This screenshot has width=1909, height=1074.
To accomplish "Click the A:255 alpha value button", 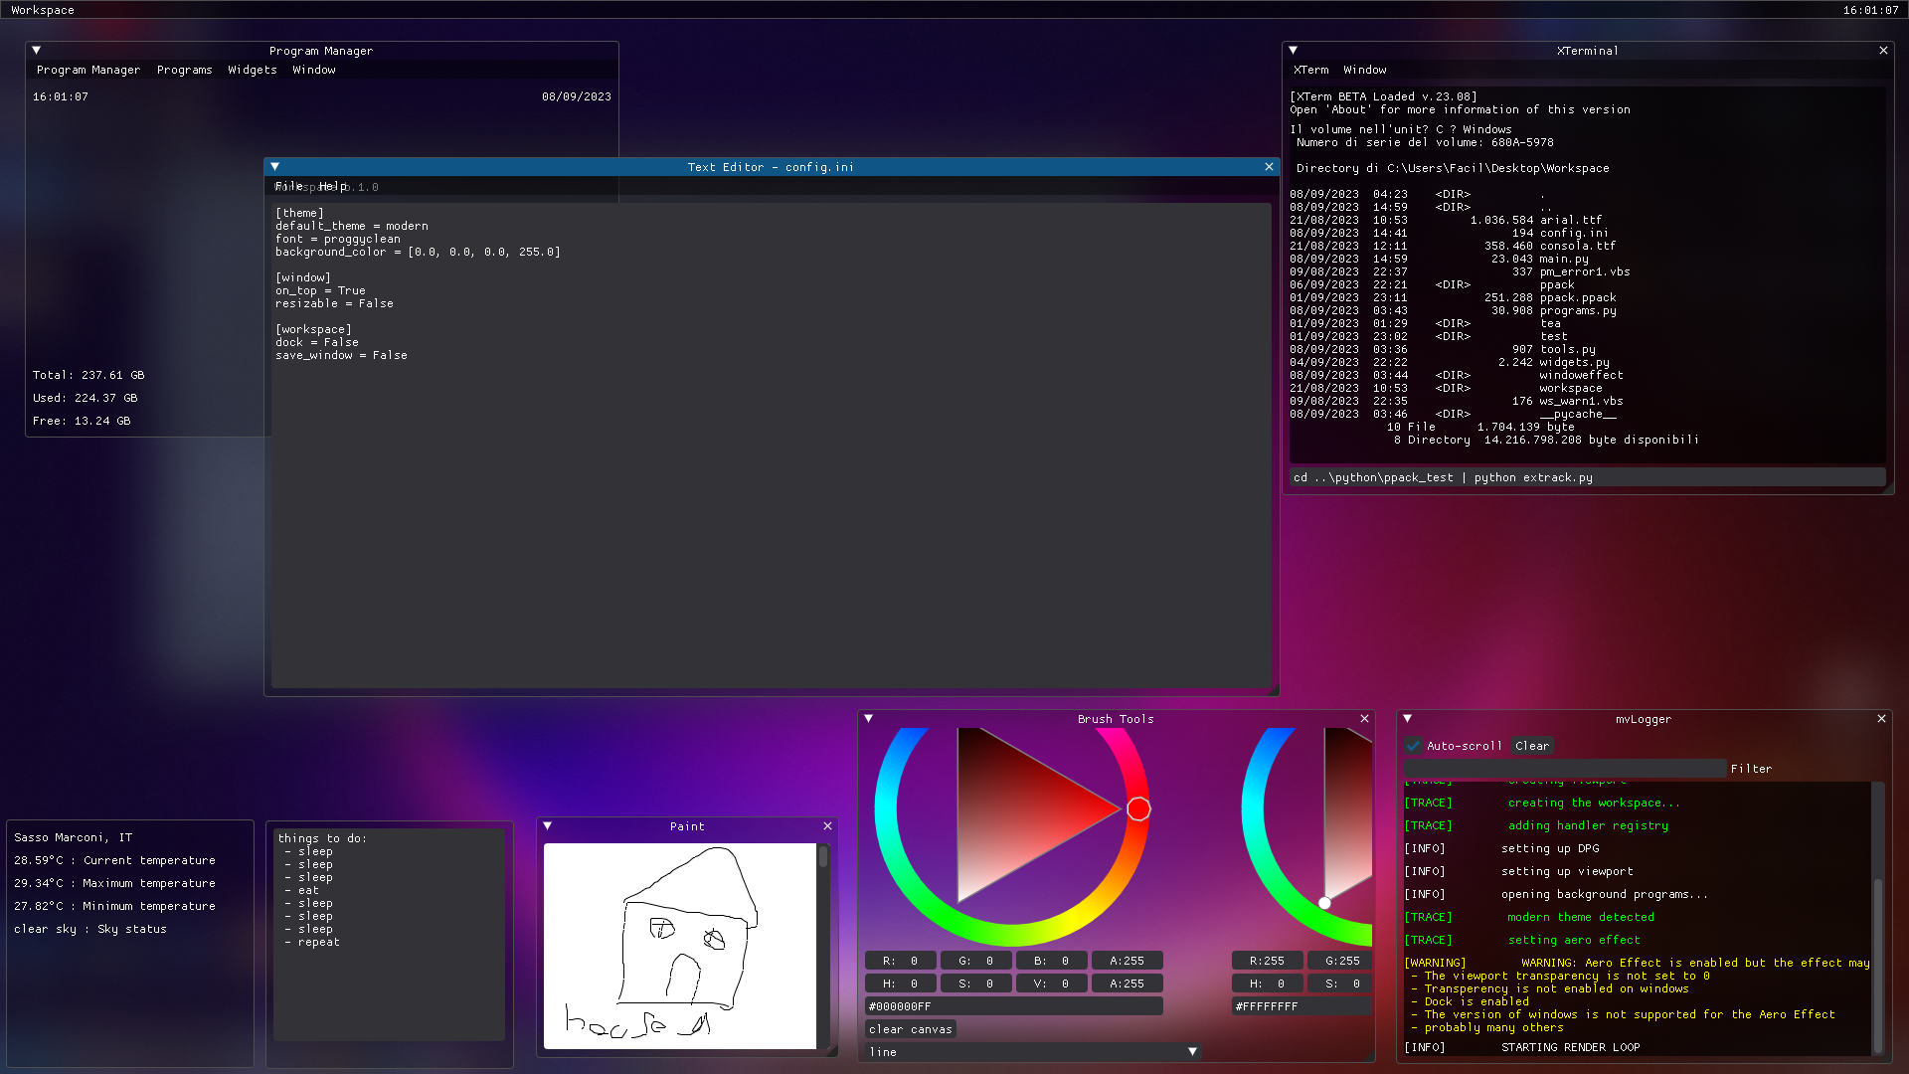I will 1127,960.
